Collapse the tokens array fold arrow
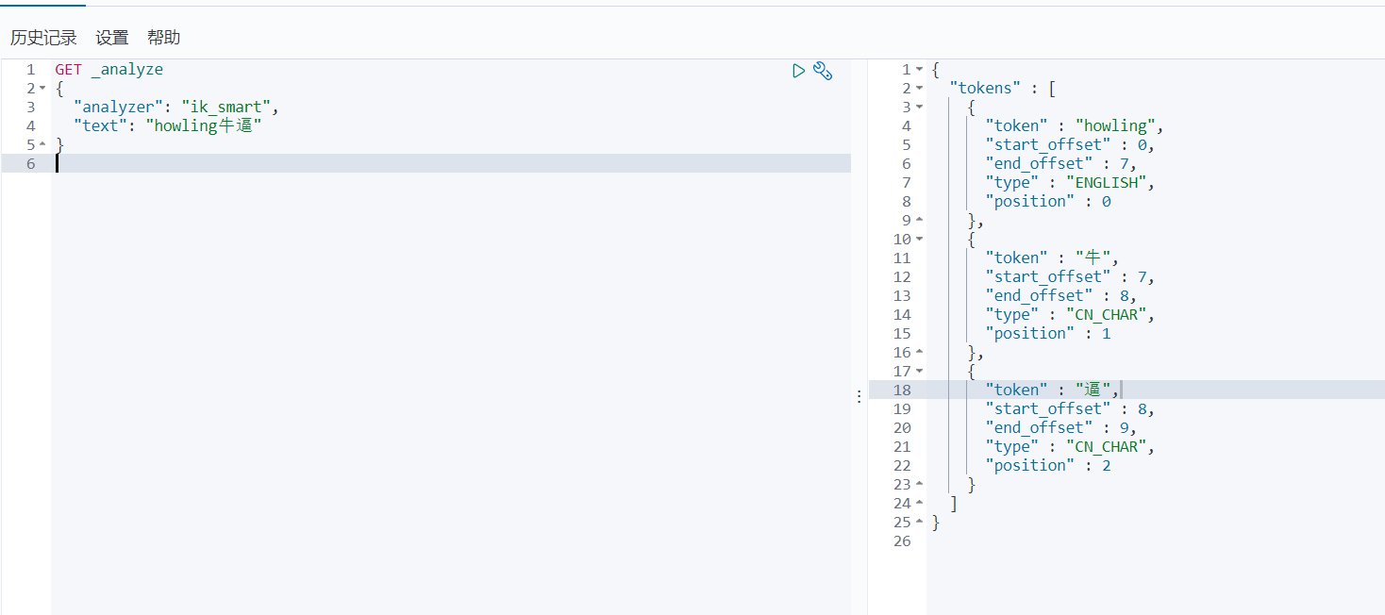This screenshot has height=615, width=1385. coord(920,89)
